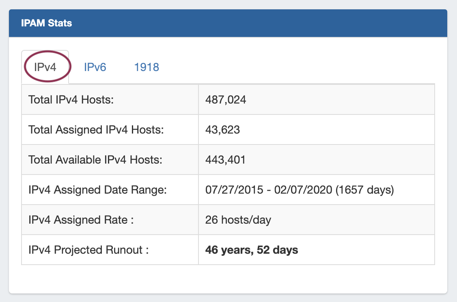The height and width of the screenshot is (302, 457).
Task: Click empty white area below the stats table
Action: click(x=227, y=279)
